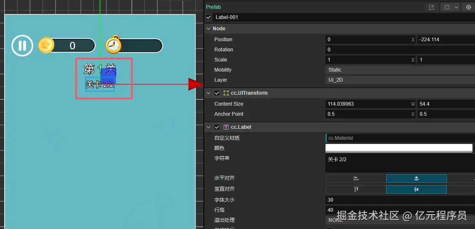This screenshot has height=229, width=475.
Task: Click the Content Size property label
Action: click(x=229, y=104)
